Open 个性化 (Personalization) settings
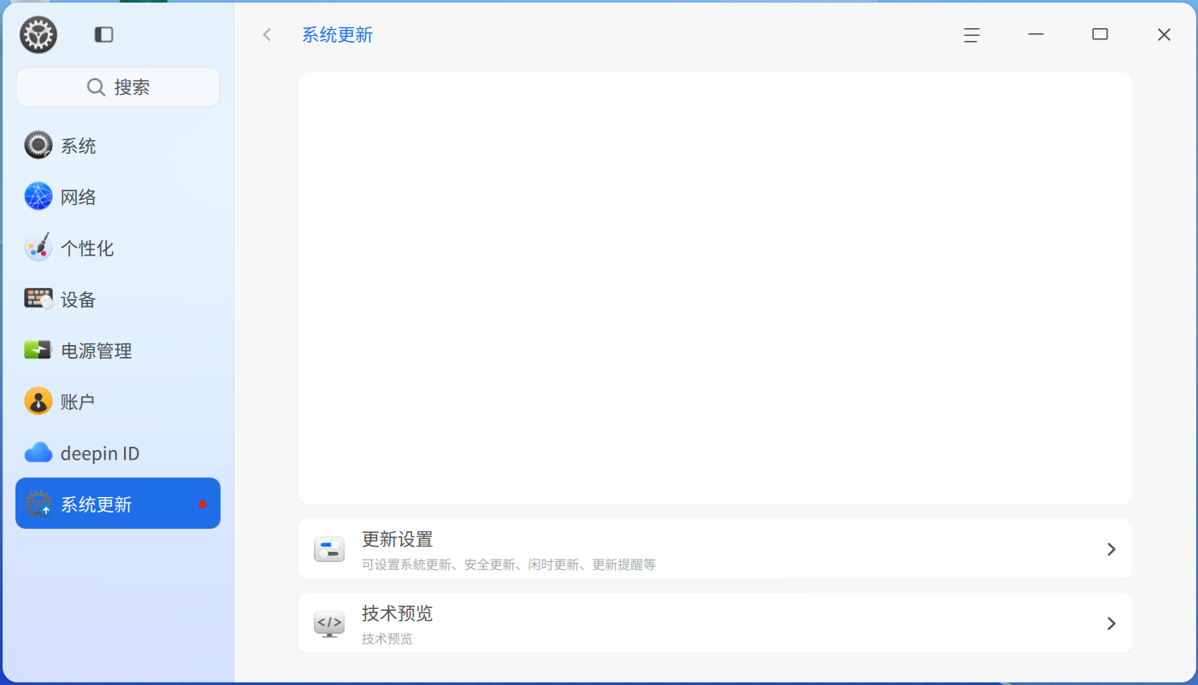This screenshot has height=685, width=1198. pos(38,247)
